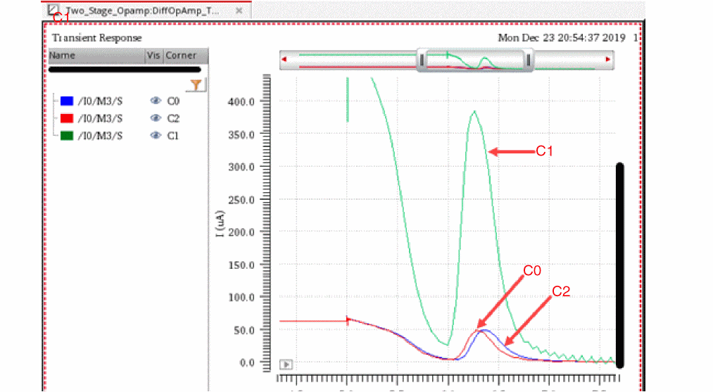Click the C0 corner label in list
The height and width of the screenshot is (392, 713).
172,101
